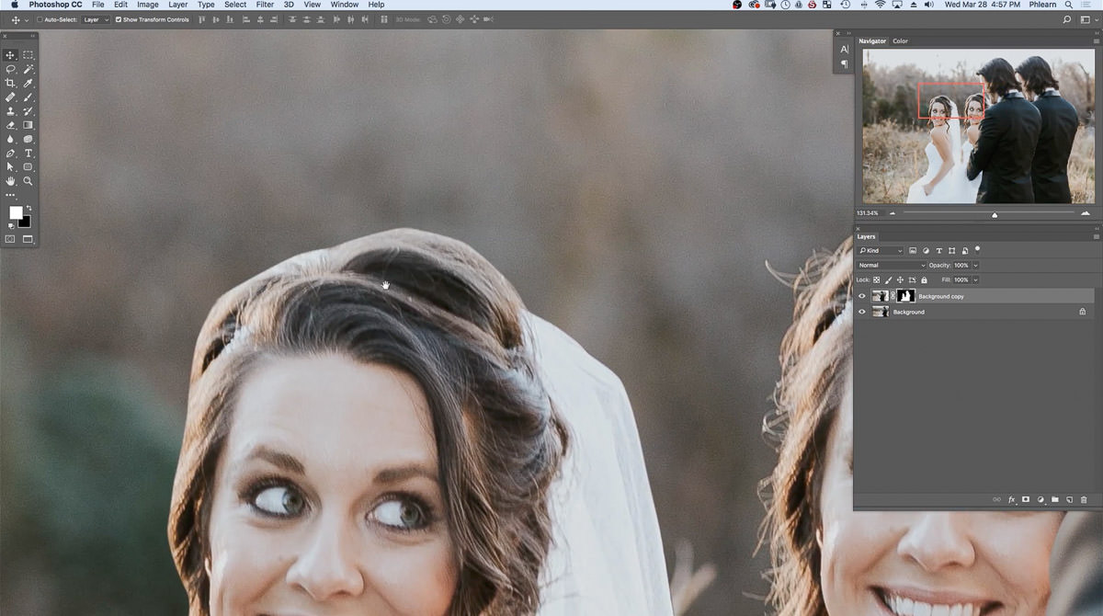Add a new layer mask icon
Image resolution: width=1103 pixels, height=616 pixels.
pos(1027,499)
